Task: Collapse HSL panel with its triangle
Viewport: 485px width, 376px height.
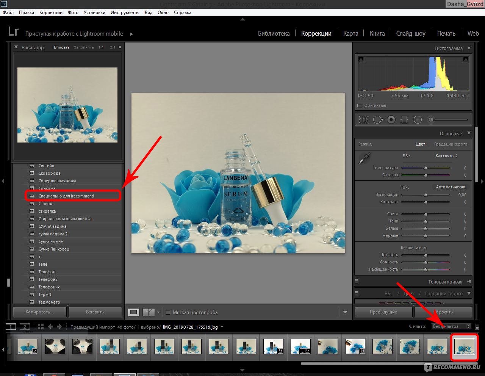Action: (x=469, y=293)
